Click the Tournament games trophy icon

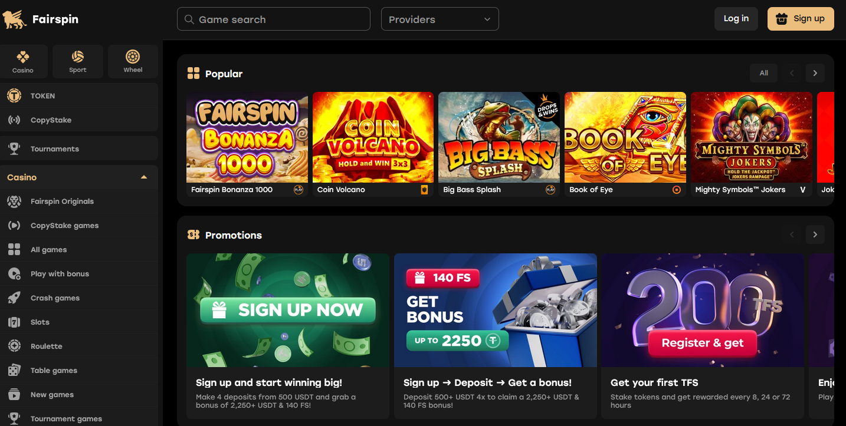tap(14, 418)
